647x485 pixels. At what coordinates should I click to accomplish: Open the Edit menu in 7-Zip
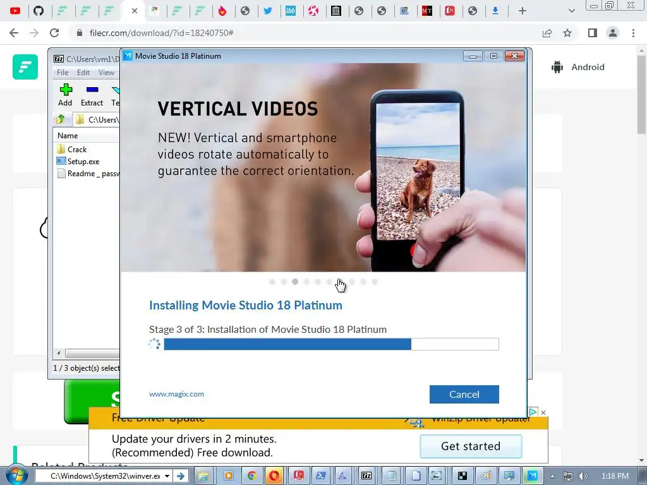pos(83,72)
